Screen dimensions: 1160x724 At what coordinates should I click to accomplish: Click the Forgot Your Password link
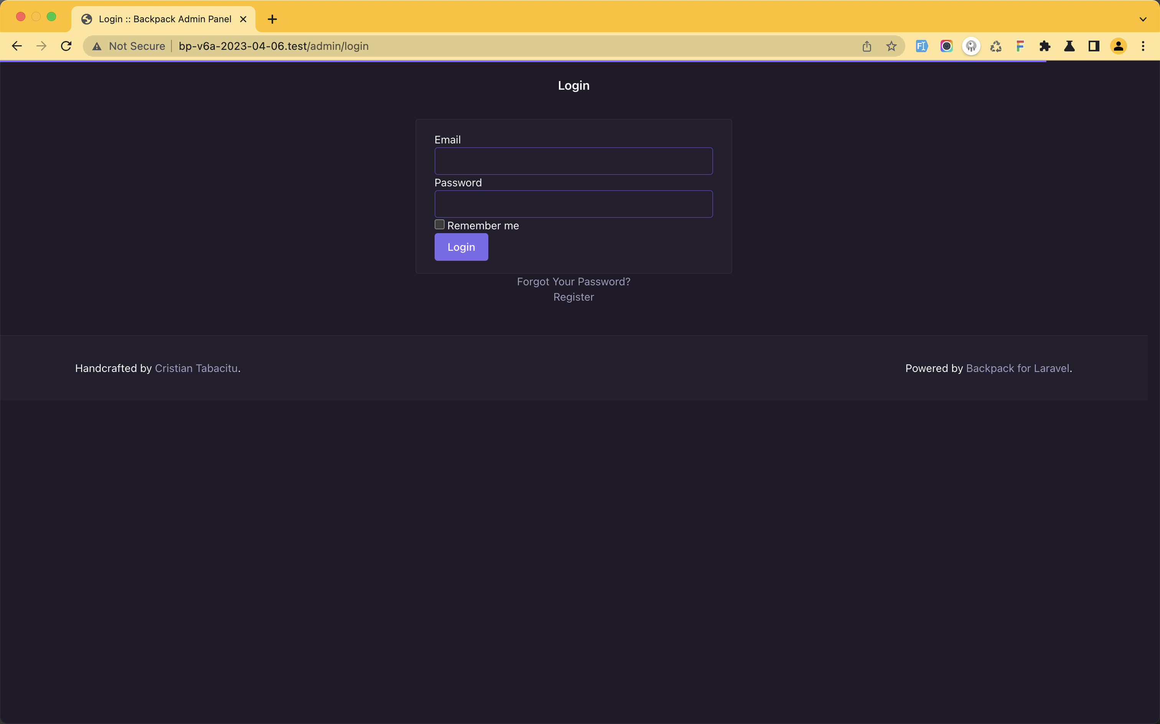[x=573, y=281]
